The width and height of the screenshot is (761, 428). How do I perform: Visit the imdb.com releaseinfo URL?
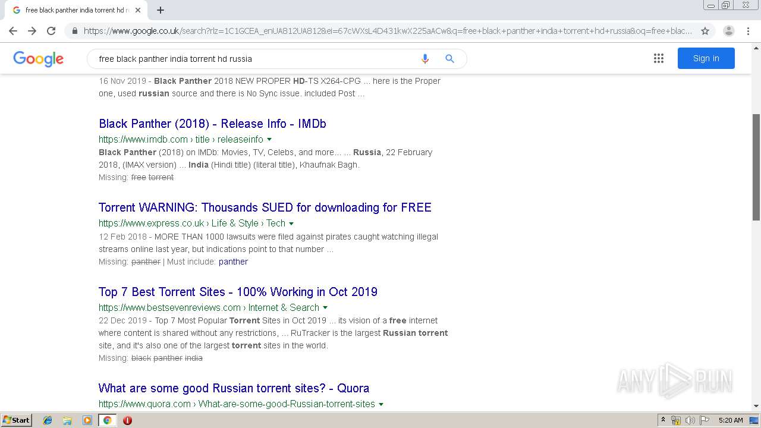(x=181, y=139)
